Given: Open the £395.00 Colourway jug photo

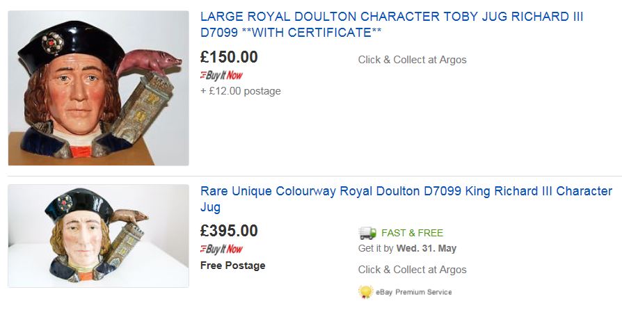Looking at the screenshot, I should (98, 236).
